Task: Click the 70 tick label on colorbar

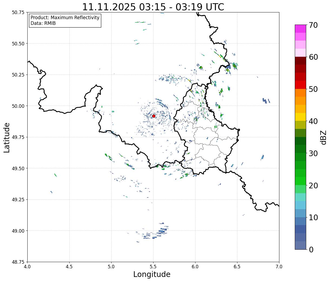Action: point(313,25)
